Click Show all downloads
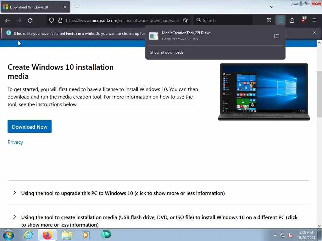 [167, 52]
